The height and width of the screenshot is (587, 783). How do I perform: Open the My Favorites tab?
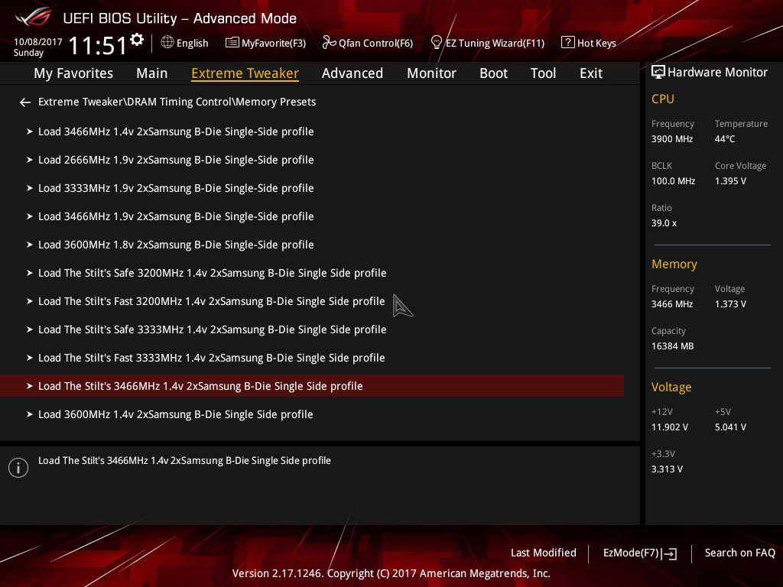(73, 73)
